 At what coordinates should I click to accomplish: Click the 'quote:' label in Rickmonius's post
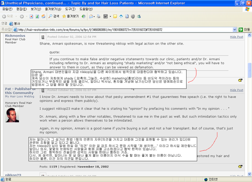click(54, 52)
